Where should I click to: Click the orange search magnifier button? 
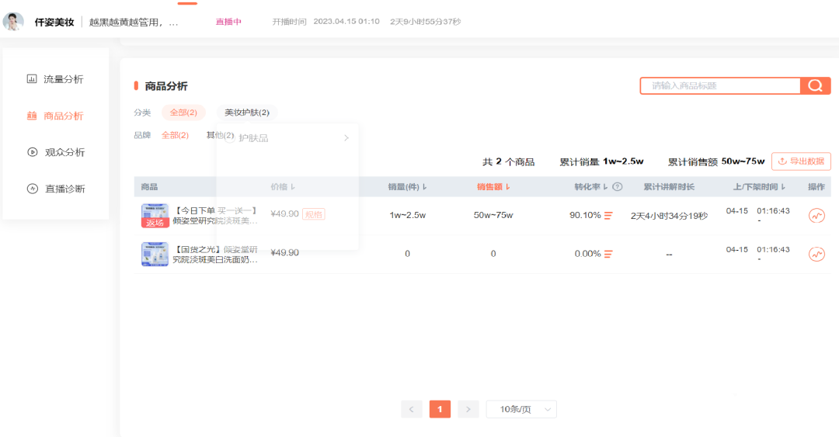point(815,86)
